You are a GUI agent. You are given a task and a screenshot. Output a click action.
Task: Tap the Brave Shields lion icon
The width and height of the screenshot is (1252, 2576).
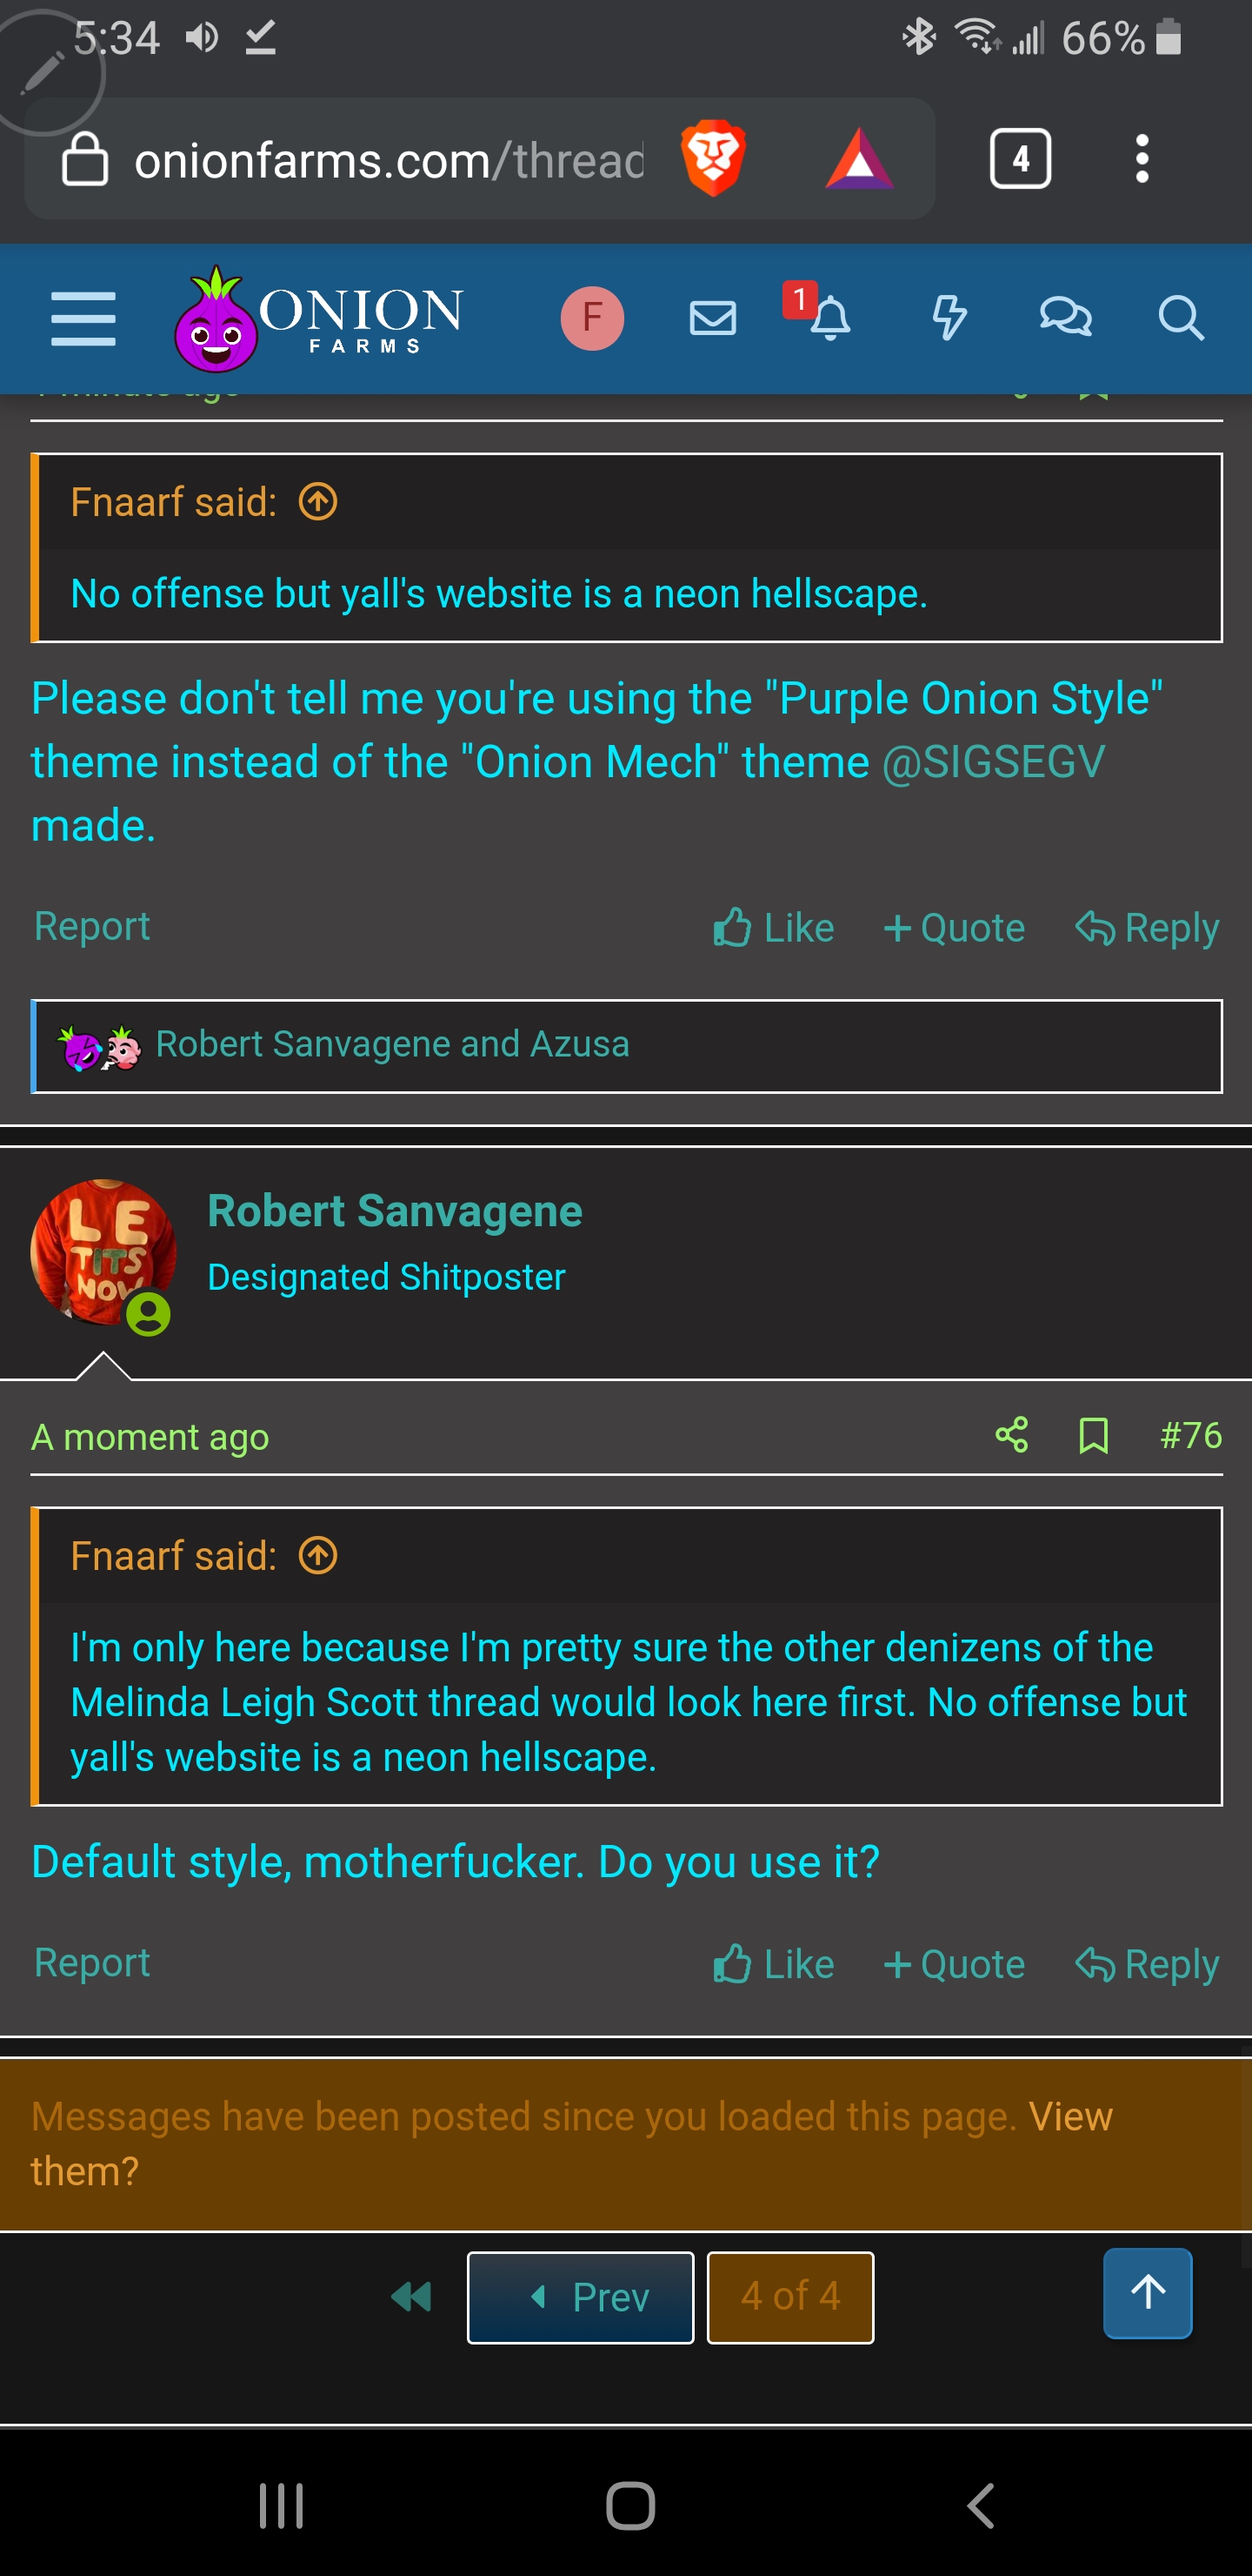(712, 159)
